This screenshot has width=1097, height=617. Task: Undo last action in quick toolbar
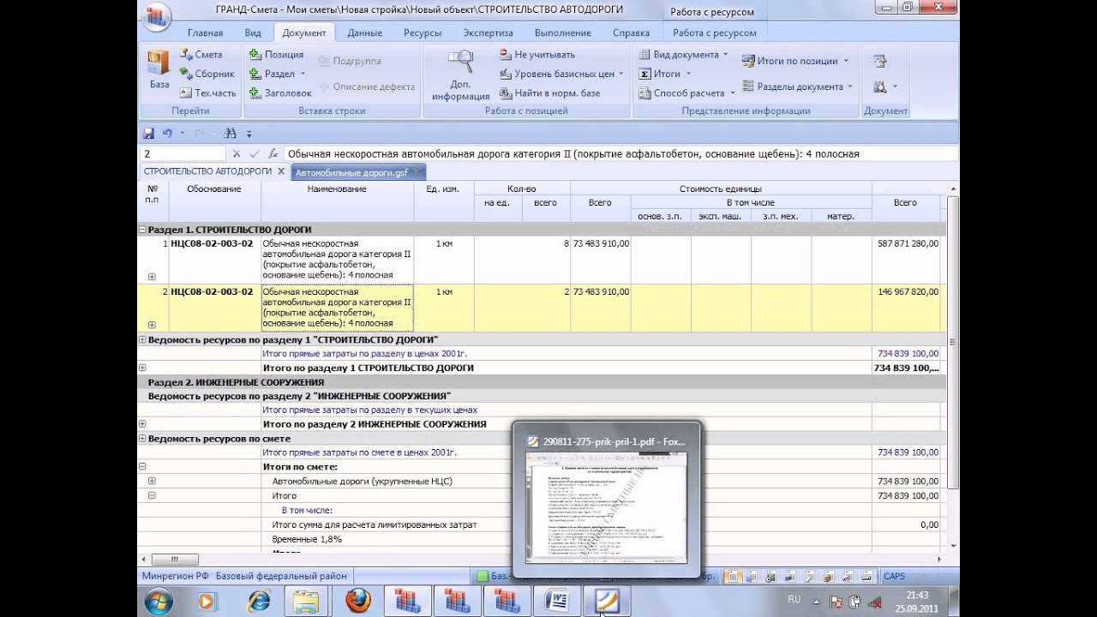(167, 134)
